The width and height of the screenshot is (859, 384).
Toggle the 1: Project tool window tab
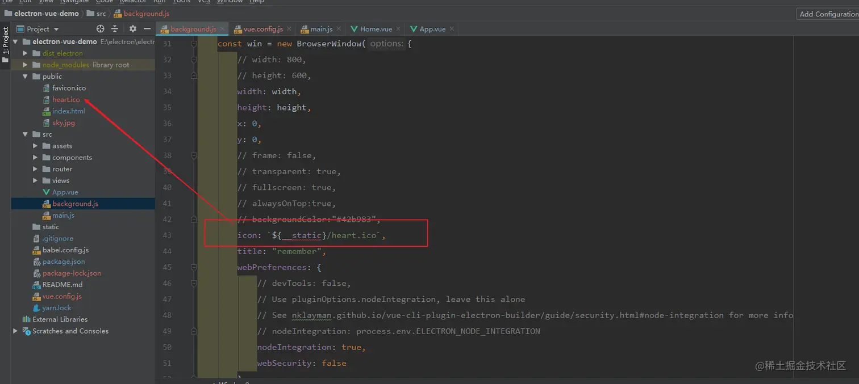coord(5,45)
